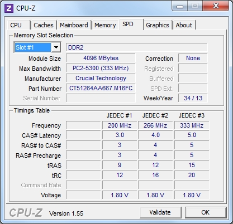Click the Version 1.55 text
The width and height of the screenshot is (233, 224).
pos(66,213)
